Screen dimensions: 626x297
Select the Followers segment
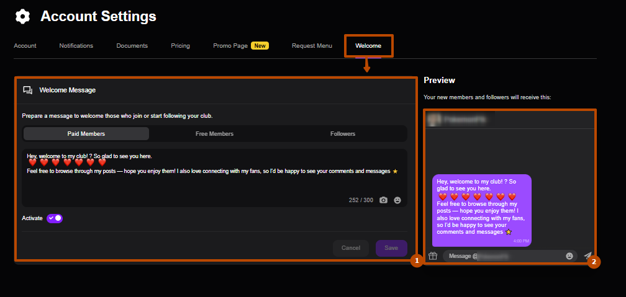[x=343, y=134]
